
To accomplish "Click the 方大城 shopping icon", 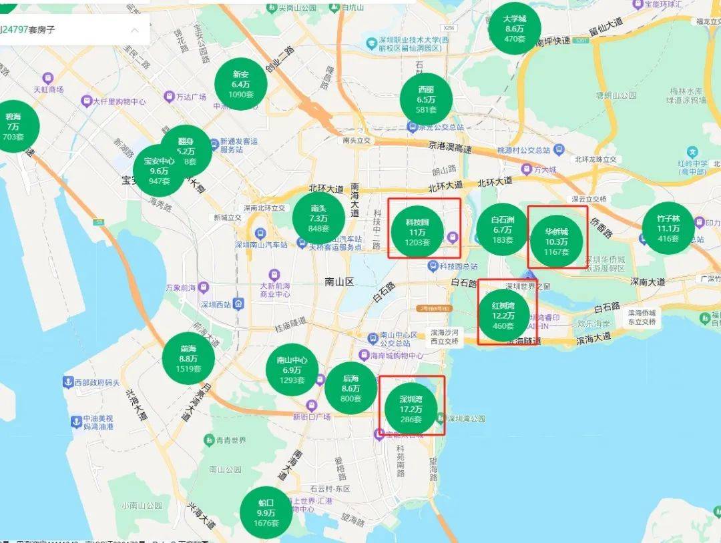I will tap(527, 169).
